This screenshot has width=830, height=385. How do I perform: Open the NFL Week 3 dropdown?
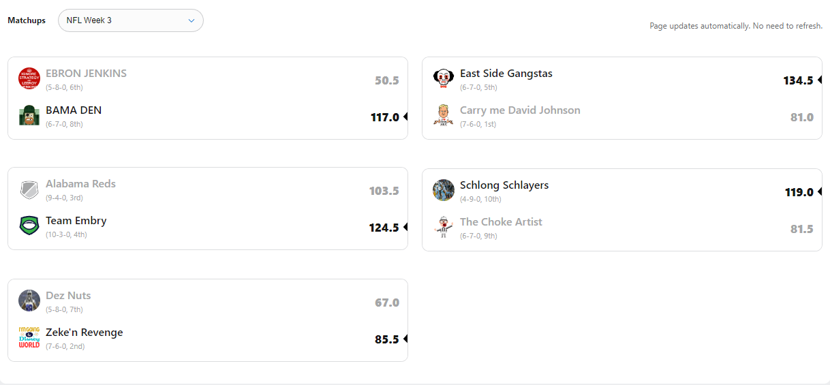pyautogui.click(x=131, y=20)
